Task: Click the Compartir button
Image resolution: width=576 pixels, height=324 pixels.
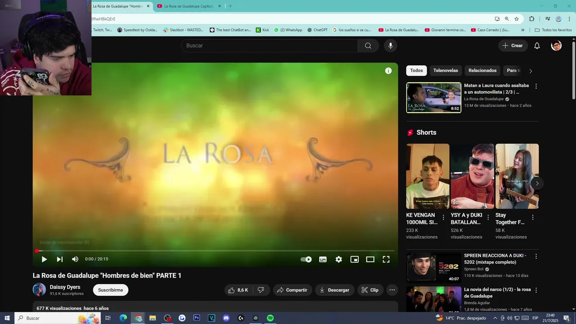Action: tap(292, 290)
